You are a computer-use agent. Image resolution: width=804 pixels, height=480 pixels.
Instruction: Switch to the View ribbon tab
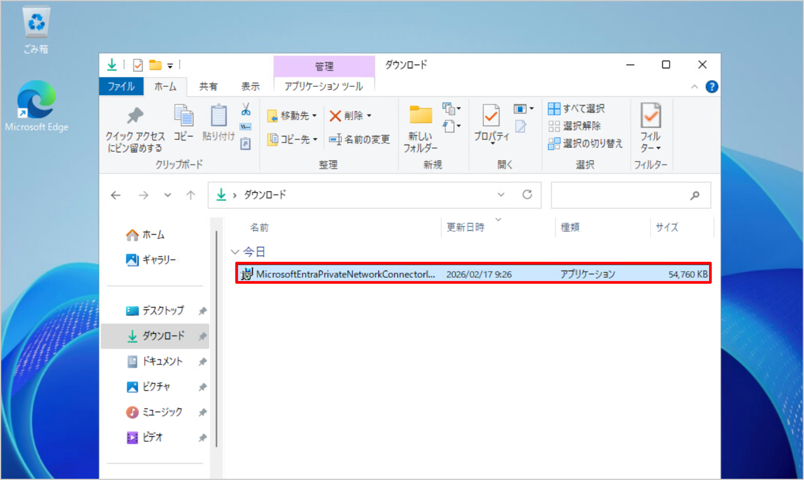(250, 87)
